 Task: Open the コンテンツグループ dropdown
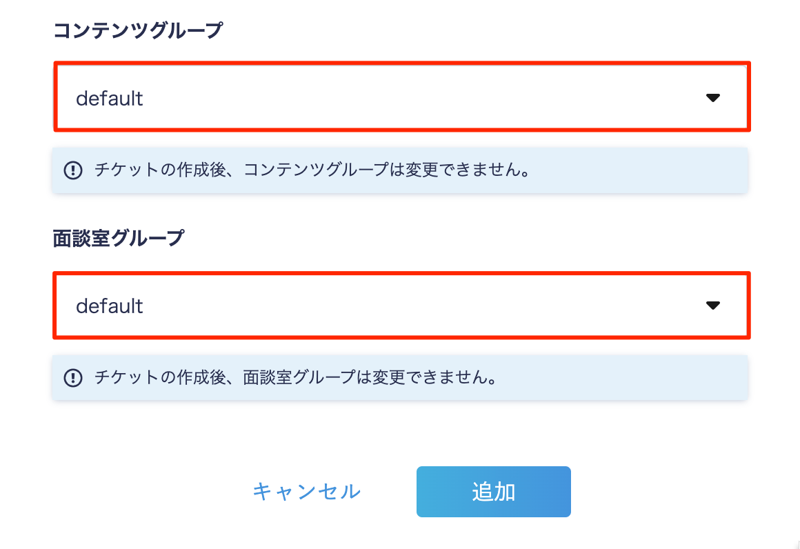click(402, 97)
